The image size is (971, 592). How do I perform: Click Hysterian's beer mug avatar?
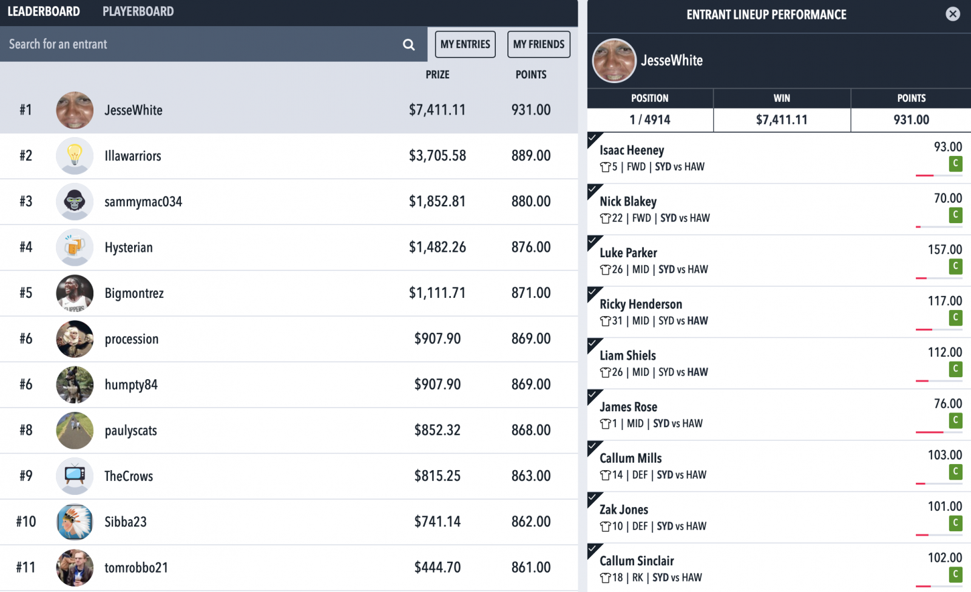(75, 247)
